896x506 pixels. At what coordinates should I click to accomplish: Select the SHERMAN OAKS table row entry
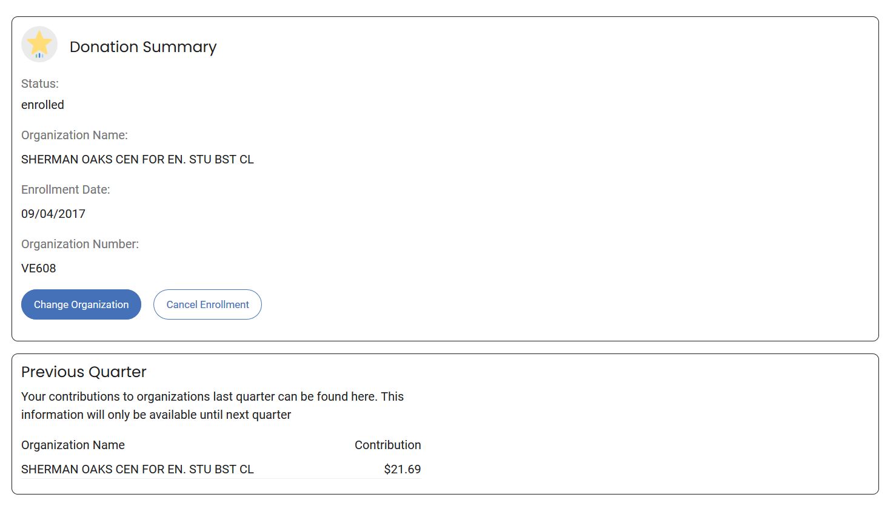click(x=138, y=469)
